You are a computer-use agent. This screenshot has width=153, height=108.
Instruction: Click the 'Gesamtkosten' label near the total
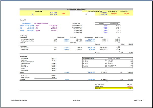[x=99, y=84]
